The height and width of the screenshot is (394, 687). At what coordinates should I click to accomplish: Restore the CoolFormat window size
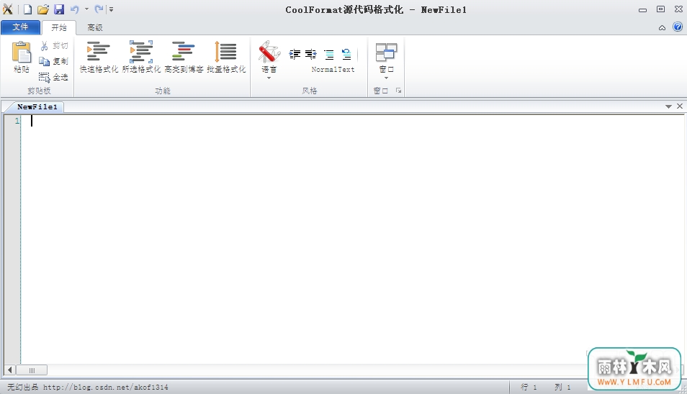(x=660, y=9)
